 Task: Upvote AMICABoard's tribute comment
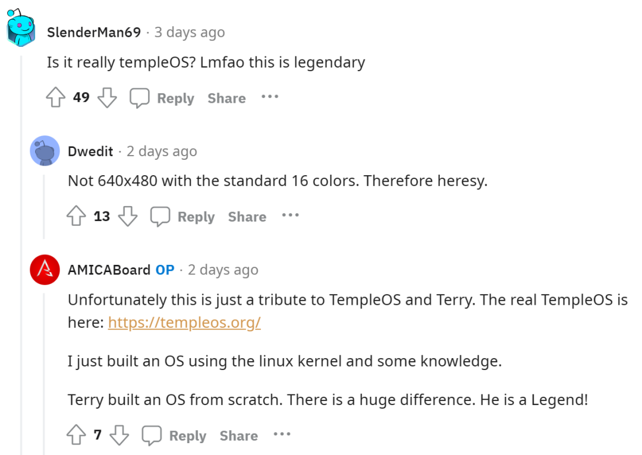(75, 434)
